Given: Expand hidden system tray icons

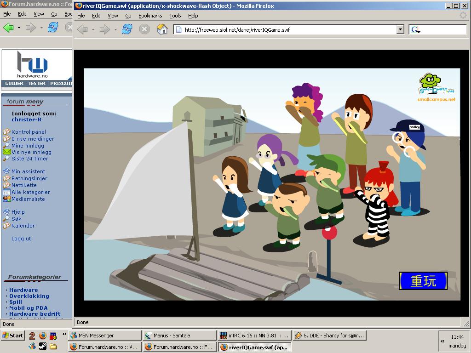Looking at the screenshot, I should pos(442,341).
